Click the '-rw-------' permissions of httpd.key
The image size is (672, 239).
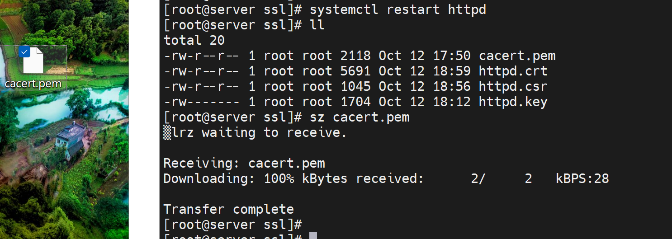point(202,102)
